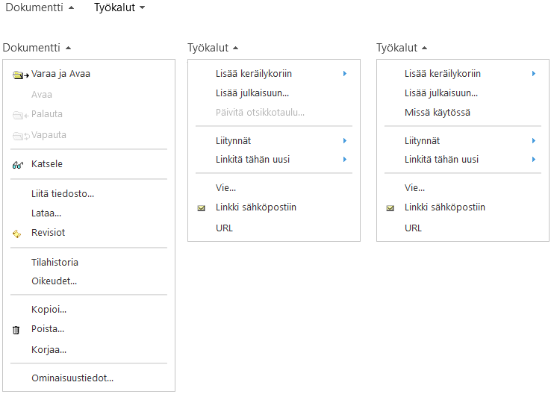The image size is (554, 394).
Task: Expand Lisää keräilykoriin arrow in the rightmost menu
Action: click(x=533, y=73)
